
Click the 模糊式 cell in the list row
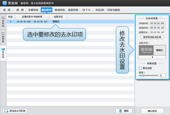56,22
